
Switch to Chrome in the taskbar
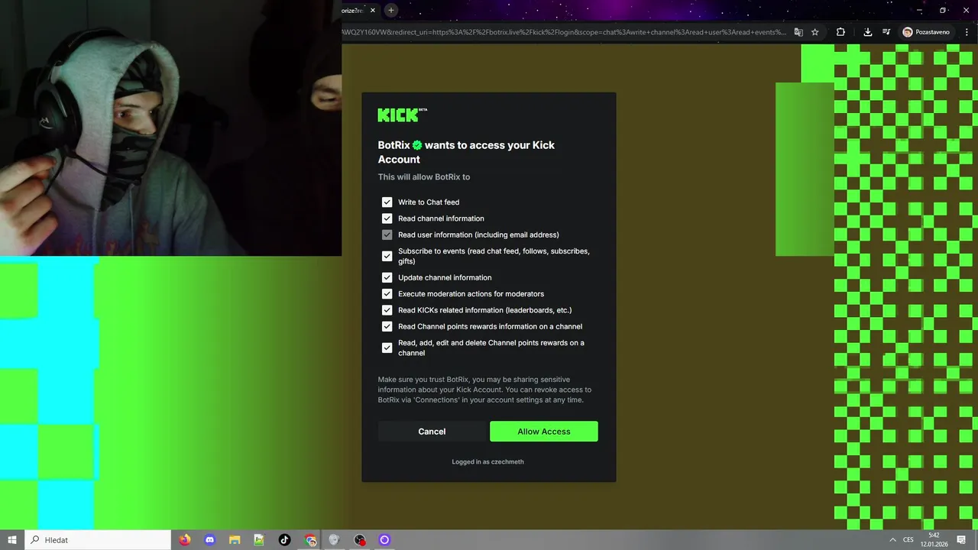click(x=310, y=540)
